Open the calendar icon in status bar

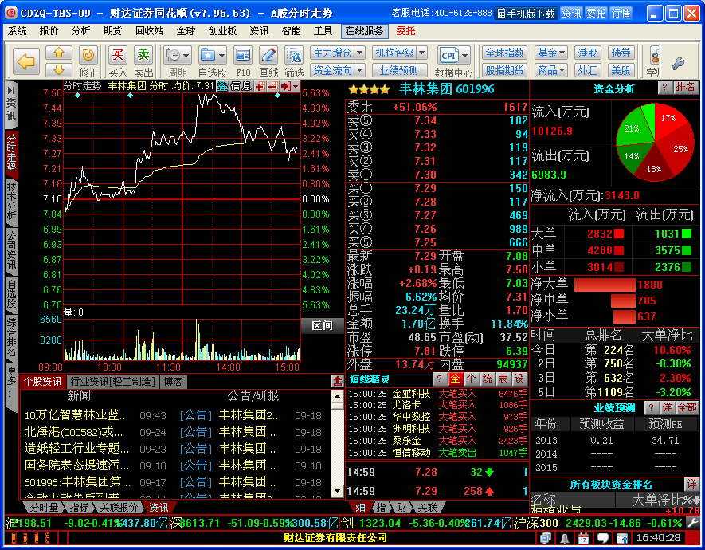point(583,538)
